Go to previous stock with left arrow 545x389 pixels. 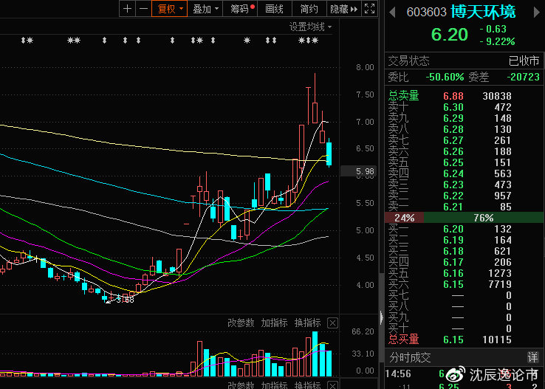pos(391,13)
